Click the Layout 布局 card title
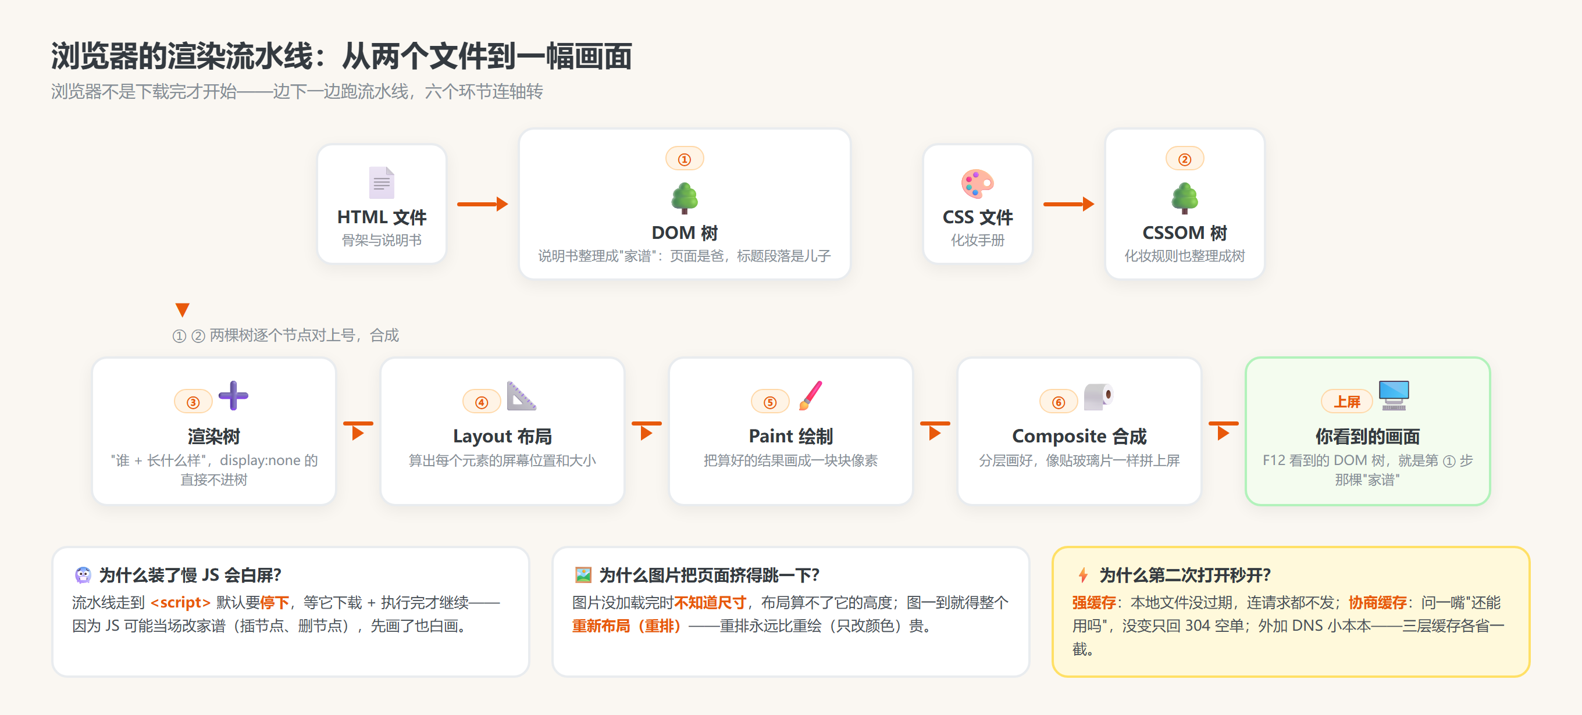 [x=502, y=437]
